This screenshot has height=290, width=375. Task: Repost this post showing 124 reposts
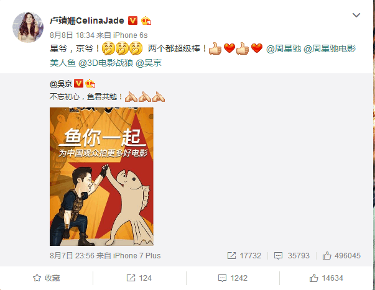[139, 278]
